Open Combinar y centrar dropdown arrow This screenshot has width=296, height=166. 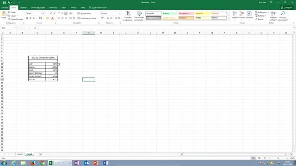(98, 18)
